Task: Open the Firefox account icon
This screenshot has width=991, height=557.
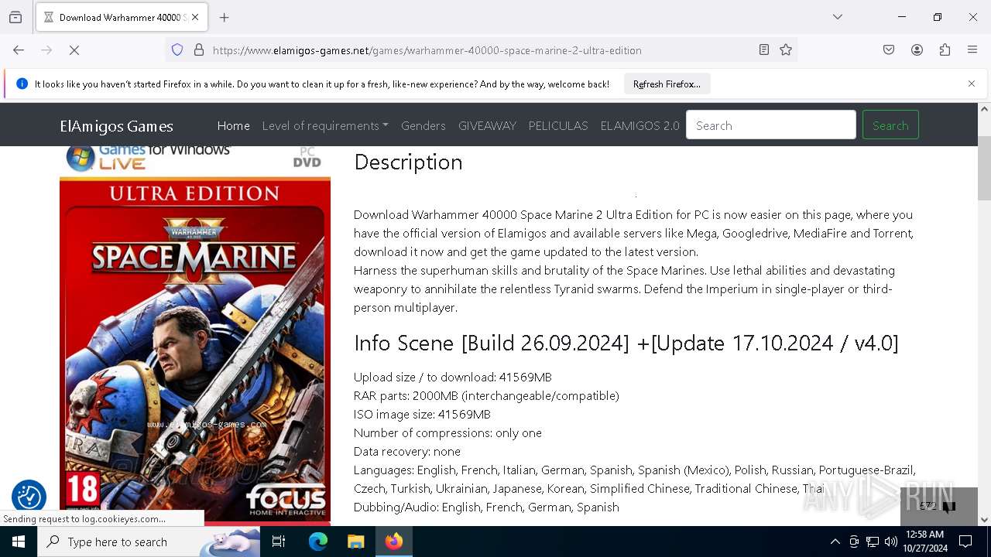Action: coord(917,50)
